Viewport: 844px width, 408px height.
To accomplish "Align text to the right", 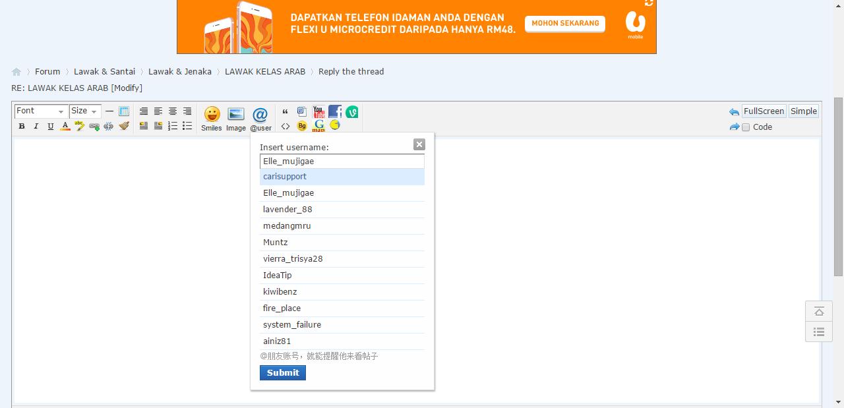I will pyautogui.click(x=187, y=111).
